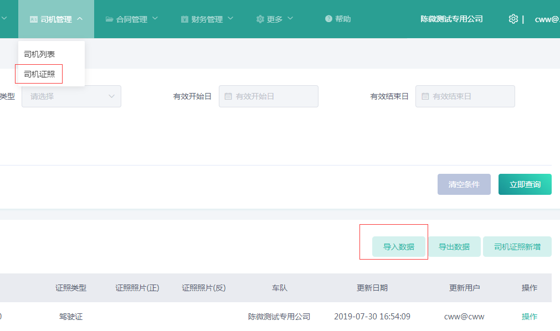Click the calendar icon in 有效结束日 field
Screen dimensions: 560x331
tap(425, 96)
